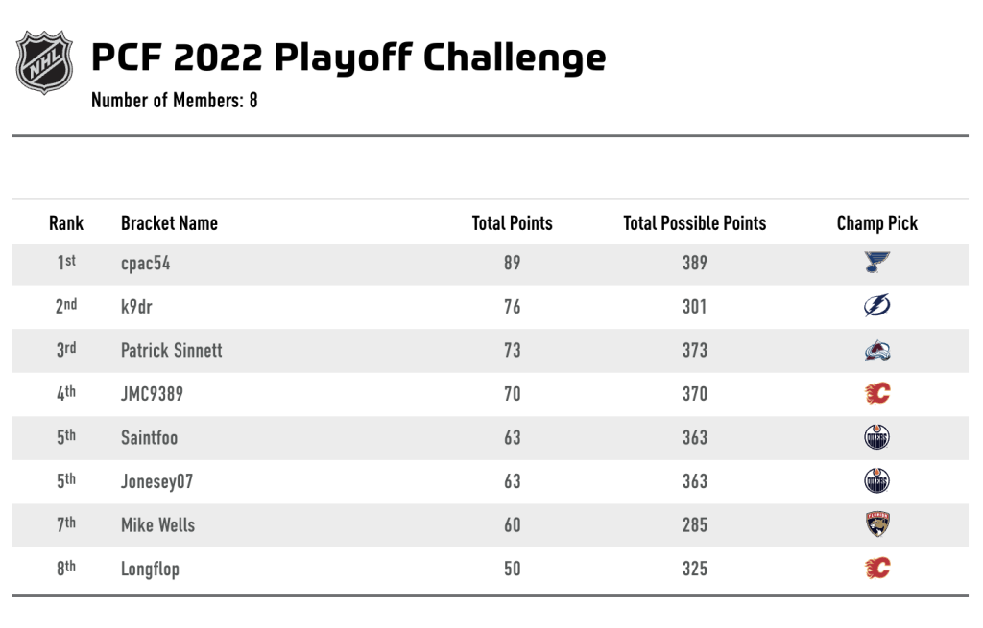Screen dimensions: 983x628
Task: Sort by the Rank column header
Action: point(66,223)
